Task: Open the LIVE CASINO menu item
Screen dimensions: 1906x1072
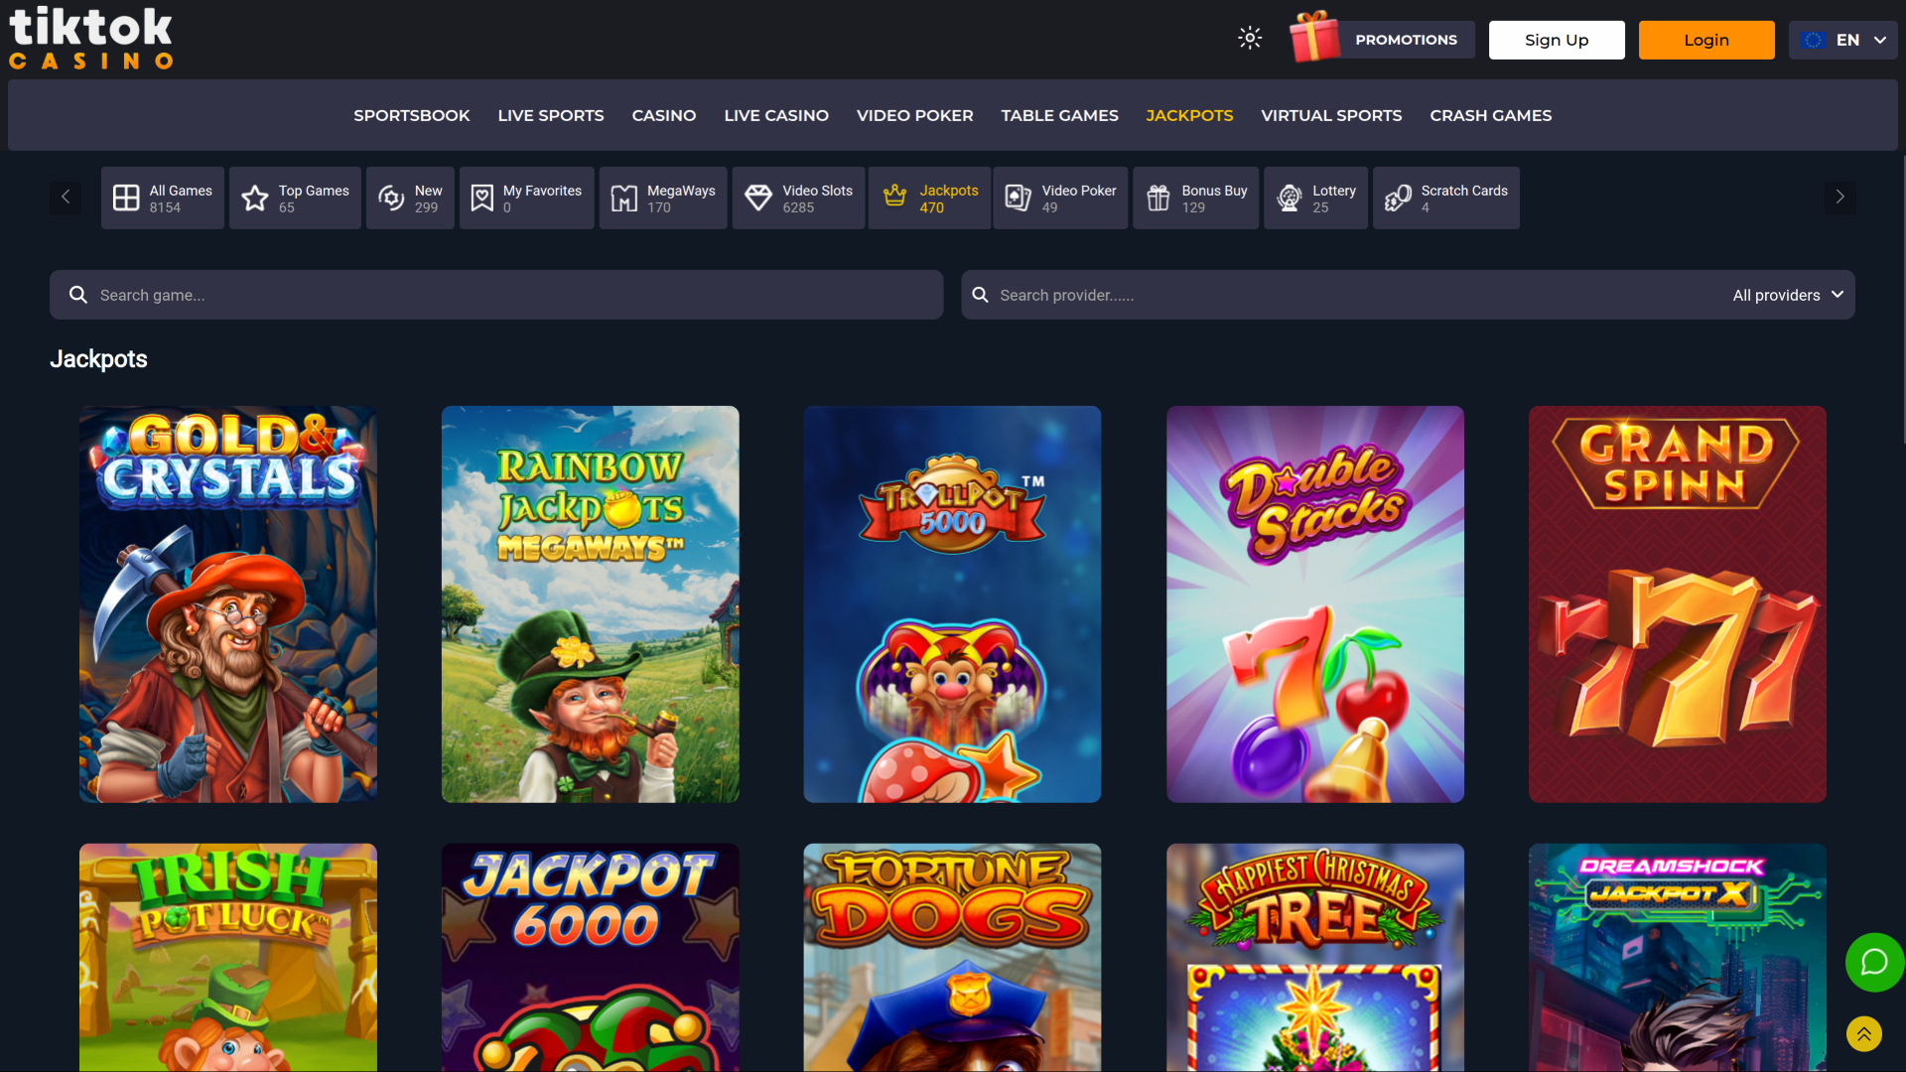Action: (776, 115)
